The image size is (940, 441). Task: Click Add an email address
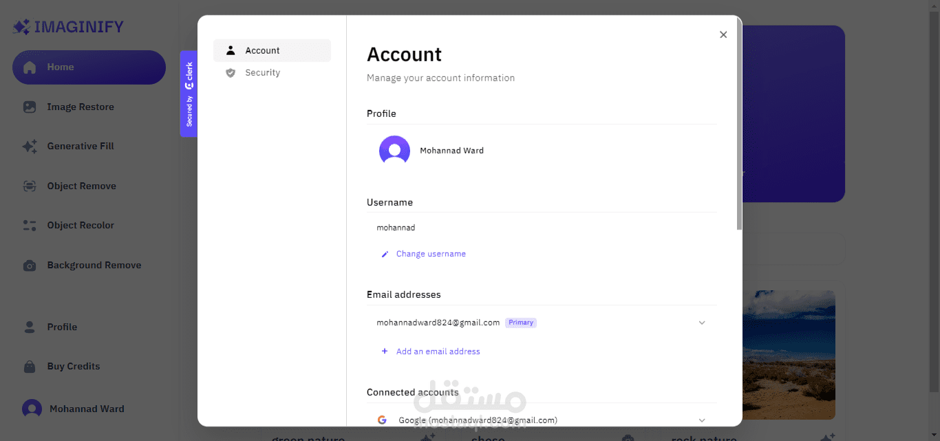(438, 352)
